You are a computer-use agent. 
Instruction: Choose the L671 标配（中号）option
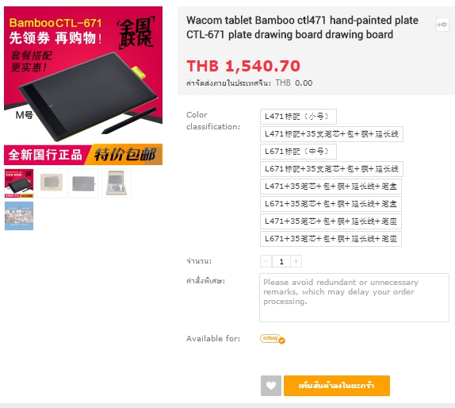tap(298, 152)
